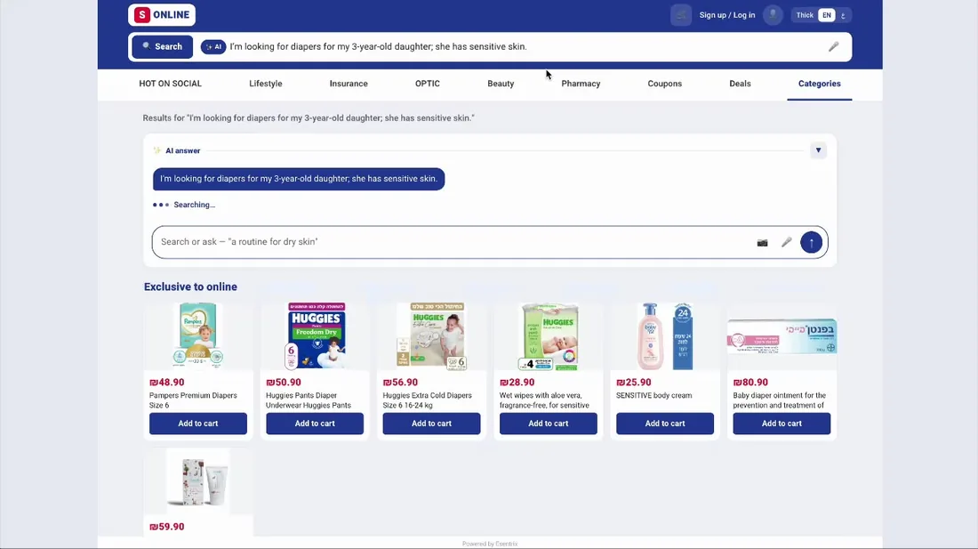978x549 pixels.
Task: Open the Pharmacy tab
Action: 581,84
